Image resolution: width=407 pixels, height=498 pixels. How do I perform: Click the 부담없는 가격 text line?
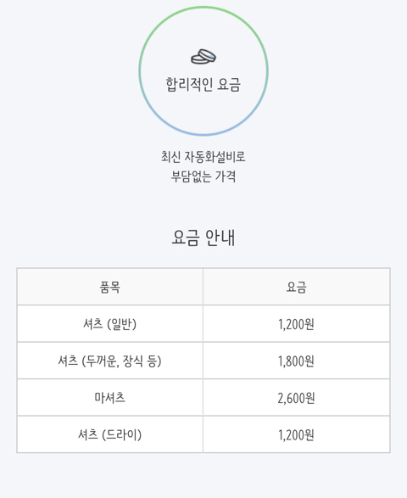click(x=203, y=176)
